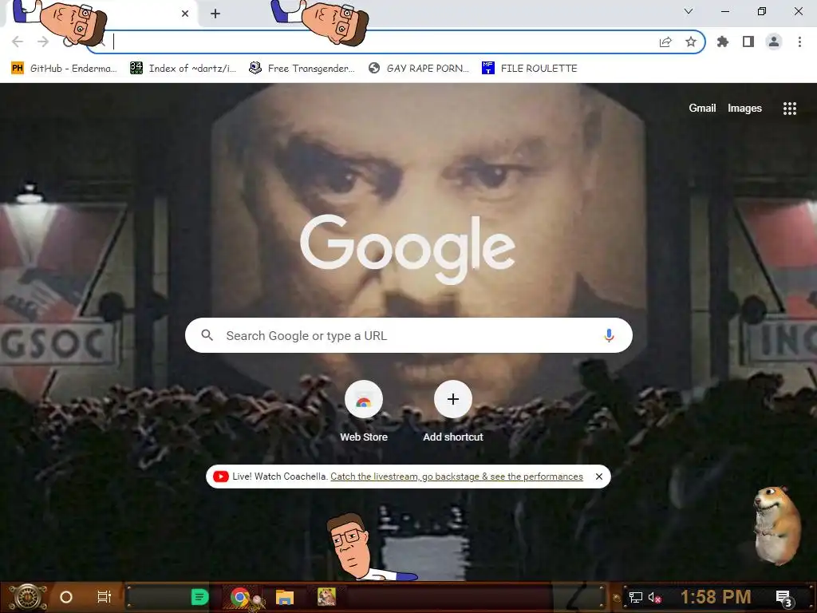This screenshot has height=613, width=817.
Task: Open Task View from the taskbar
Action: (105, 597)
